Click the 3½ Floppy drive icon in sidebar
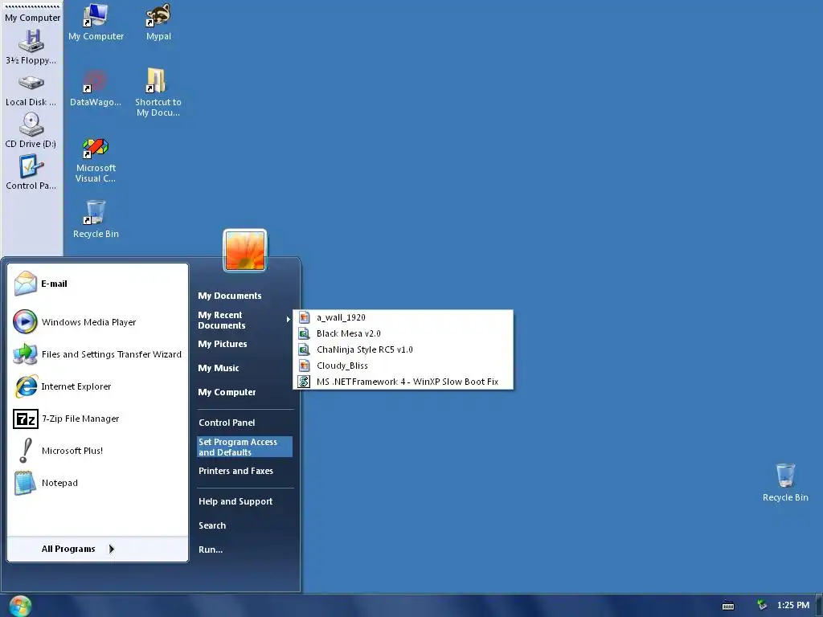This screenshot has width=823, height=617. [x=31, y=42]
